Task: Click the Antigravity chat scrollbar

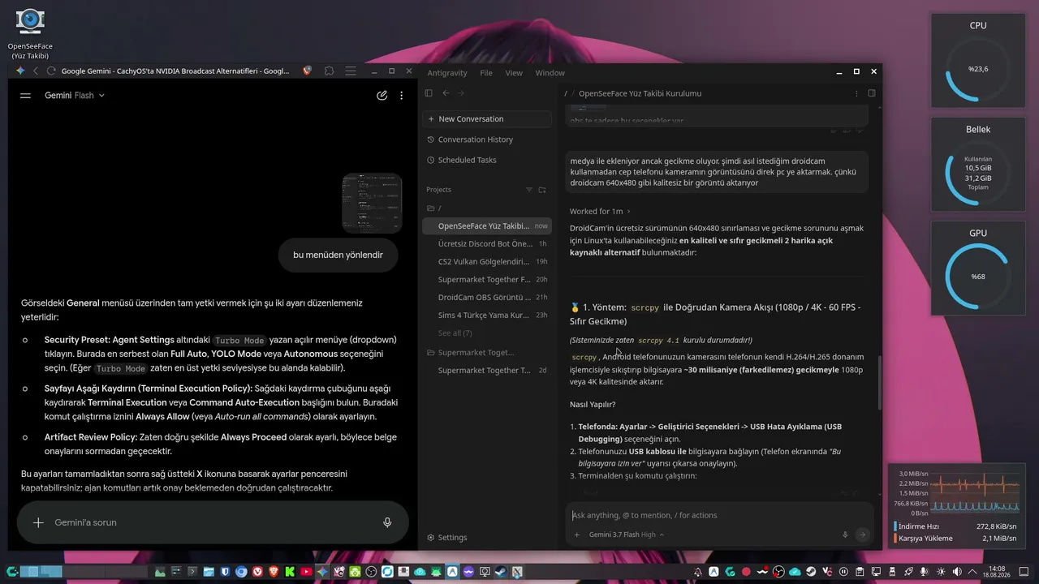Action: click(x=879, y=381)
